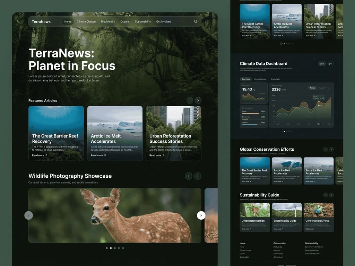Open the Get Involved nav link
The height and width of the screenshot is (266, 355).
164,21
